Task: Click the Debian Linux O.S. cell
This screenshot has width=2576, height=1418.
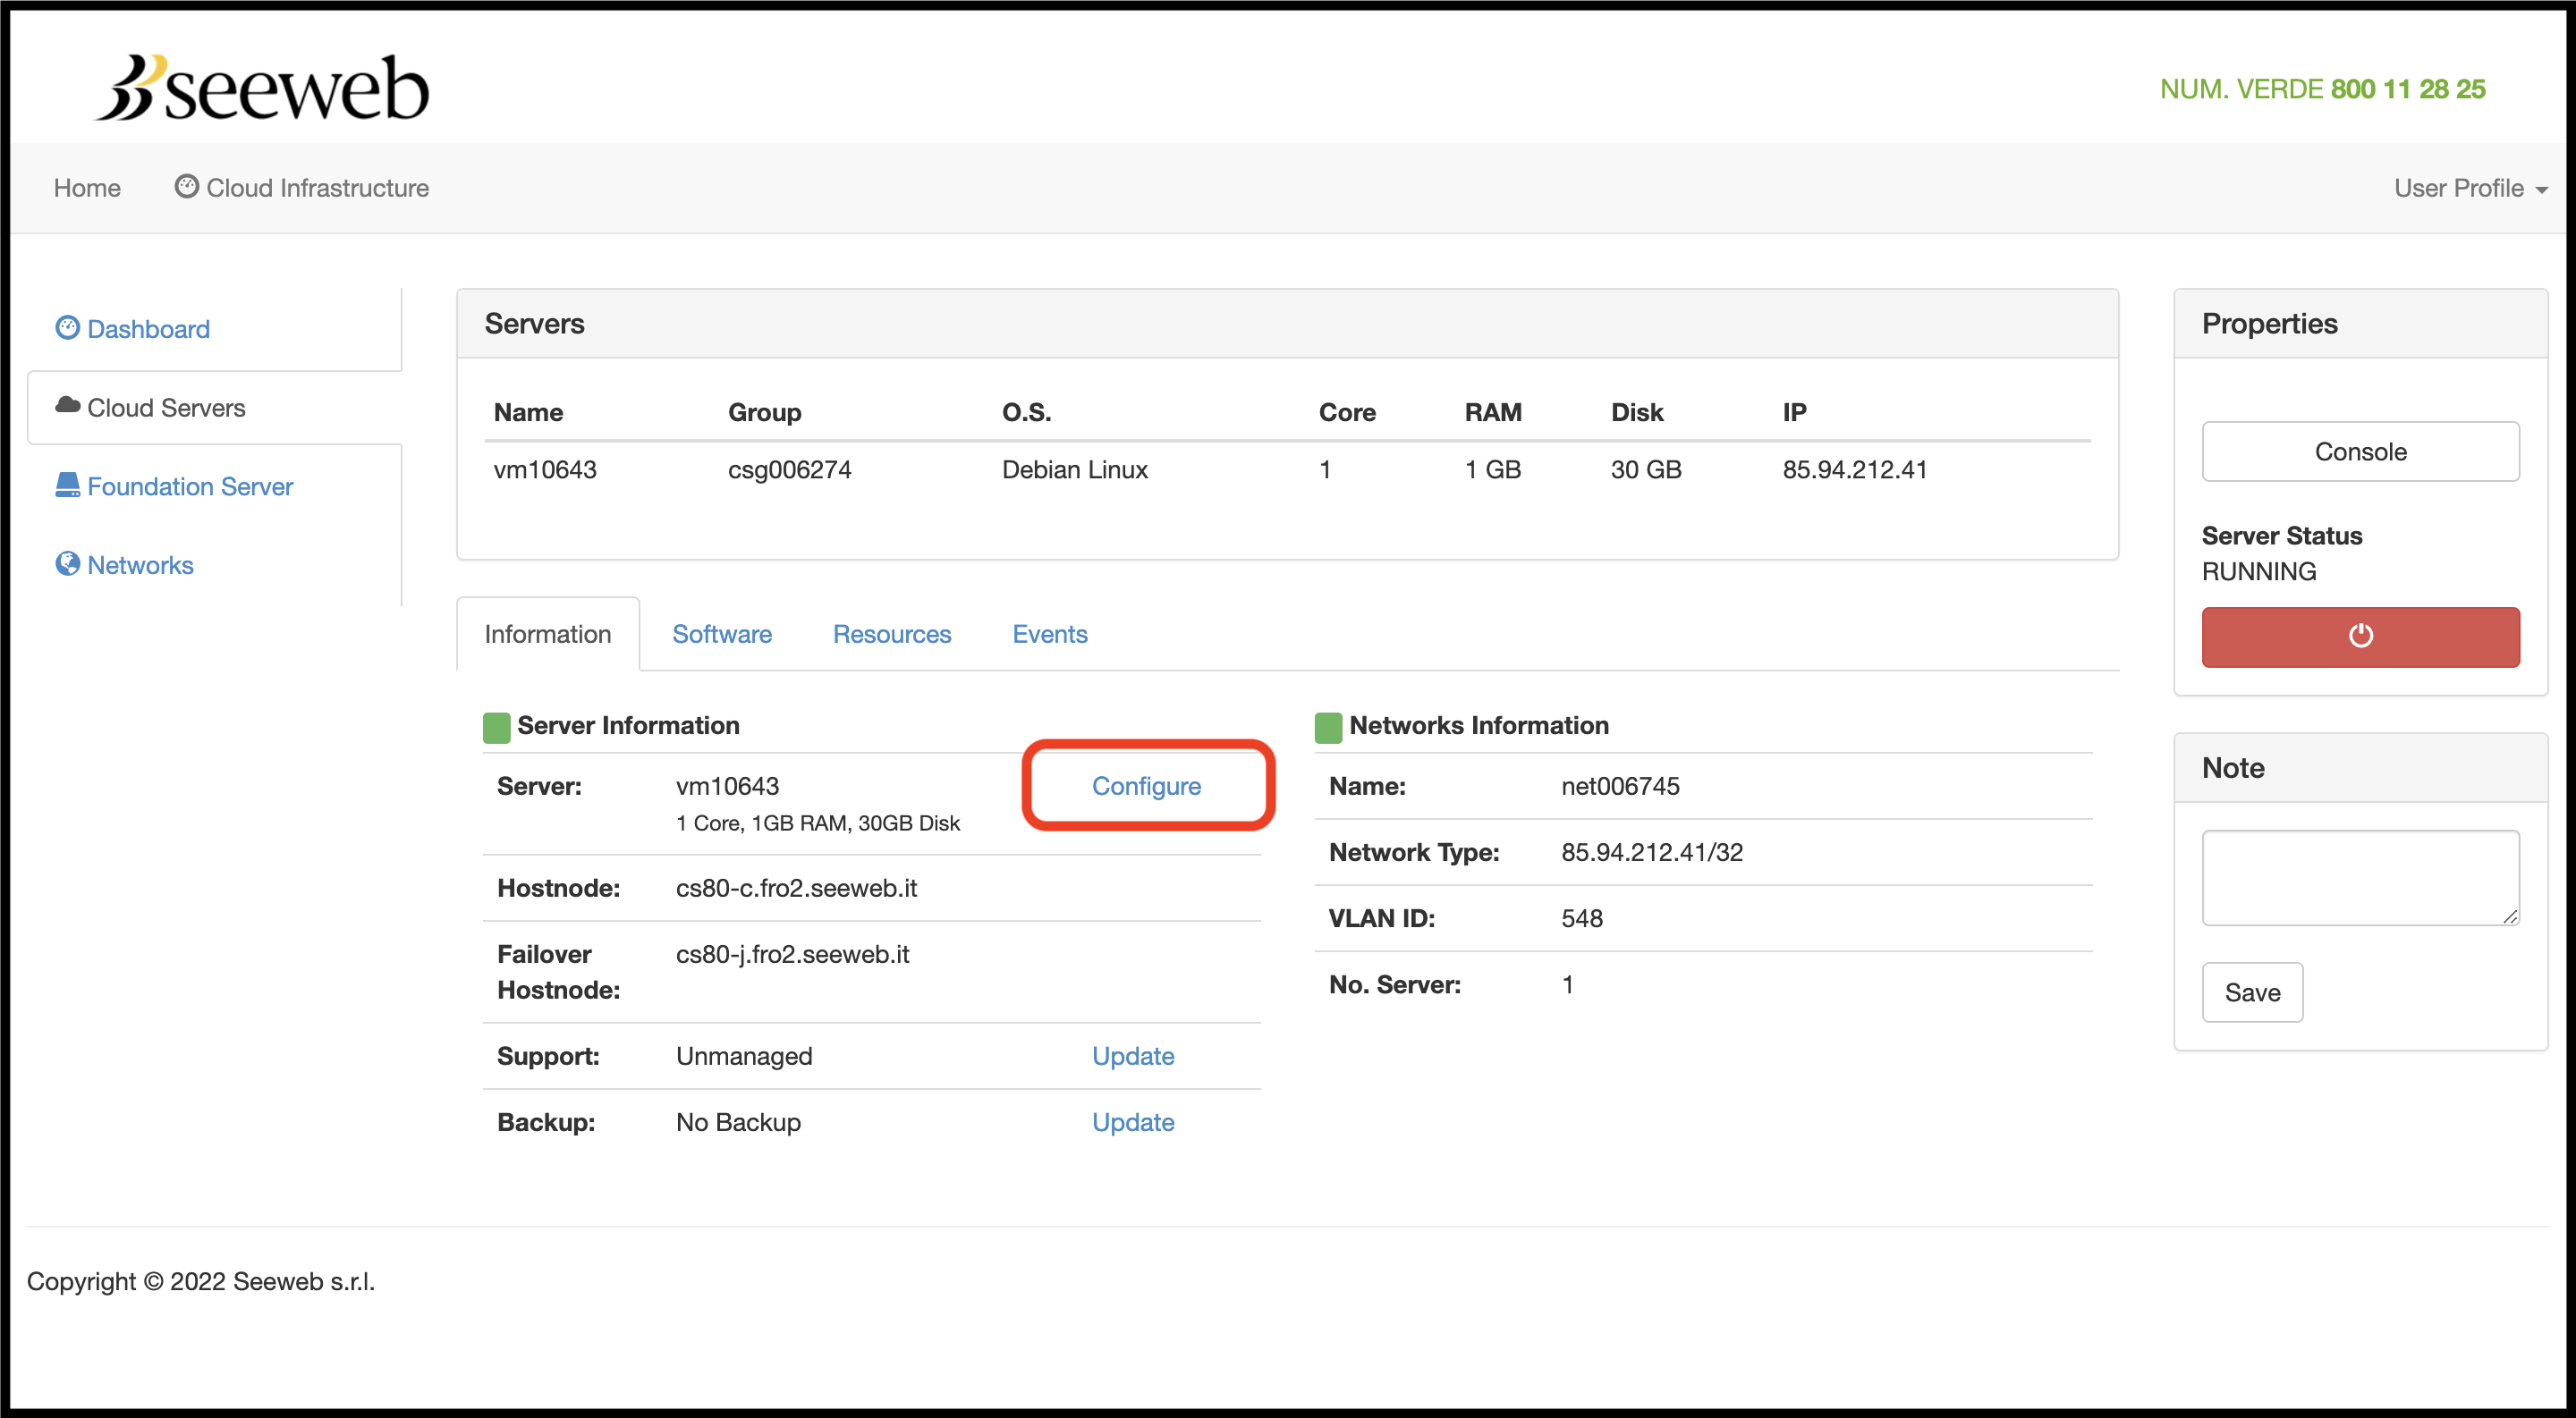Action: [1075, 469]
